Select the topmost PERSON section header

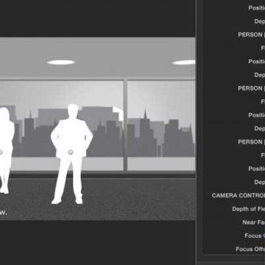[251, 35]
